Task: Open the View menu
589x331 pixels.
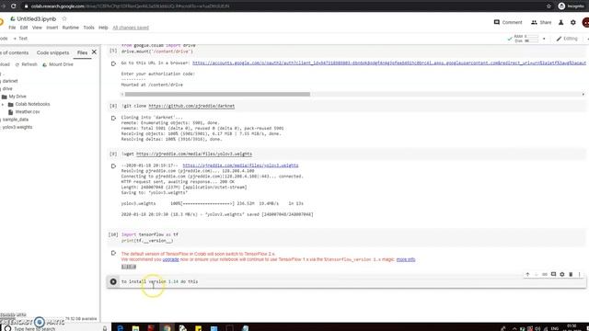Action: [37, 28]
